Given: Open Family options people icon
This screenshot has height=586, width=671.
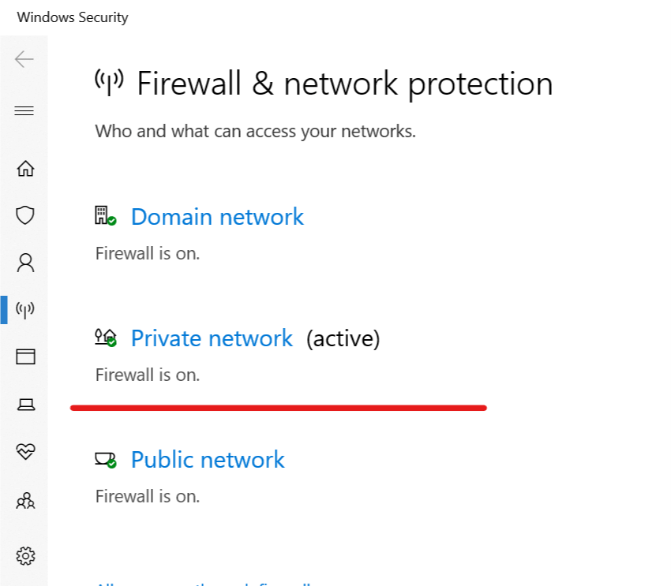Looking at the screenshot, I should (25, 501).
